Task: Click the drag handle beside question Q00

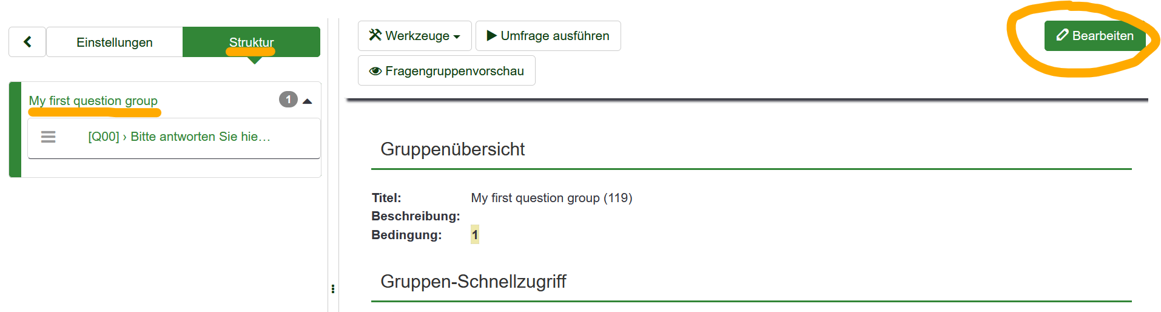Action: (x=49, y=137)
